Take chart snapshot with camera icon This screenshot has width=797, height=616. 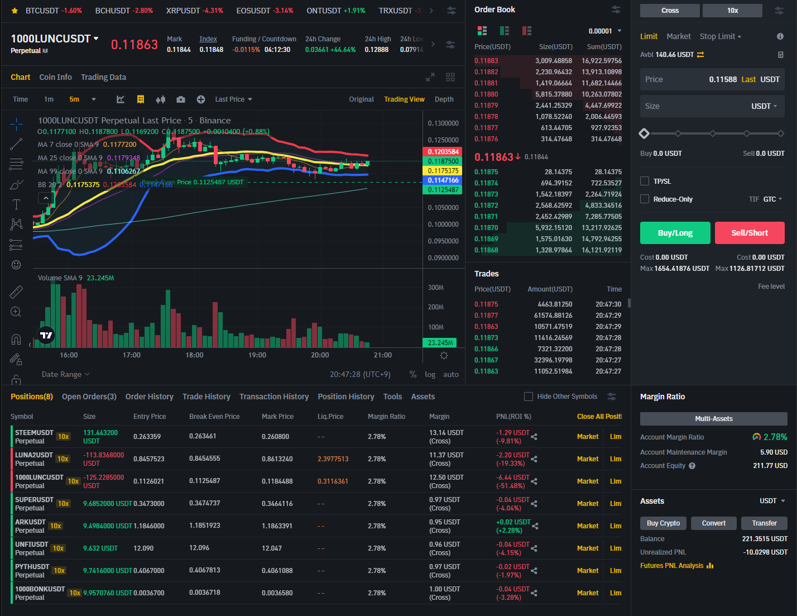tap(181, 99)
